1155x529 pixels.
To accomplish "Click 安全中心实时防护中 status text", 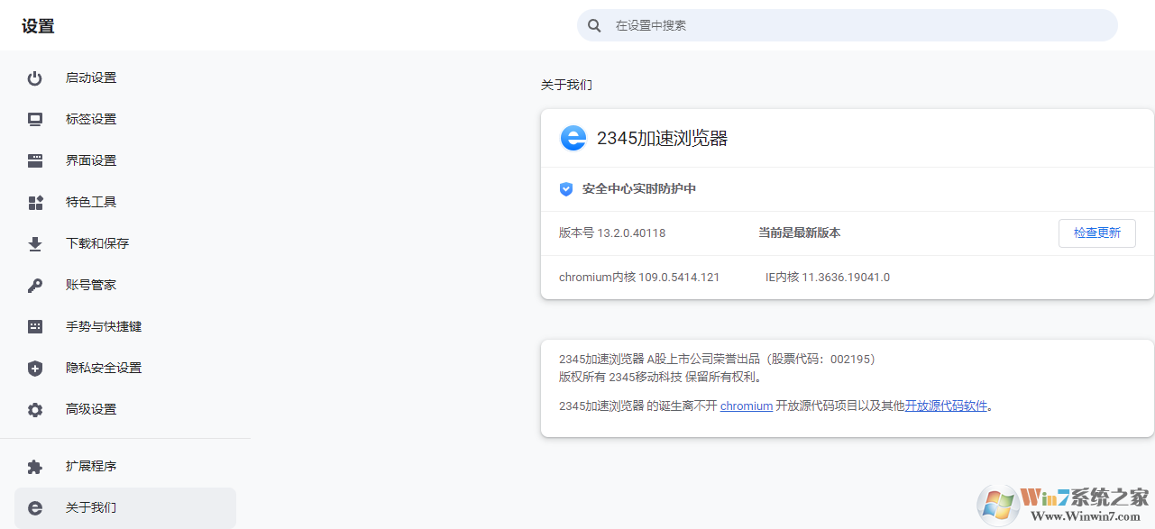I will tap(639, 189).
